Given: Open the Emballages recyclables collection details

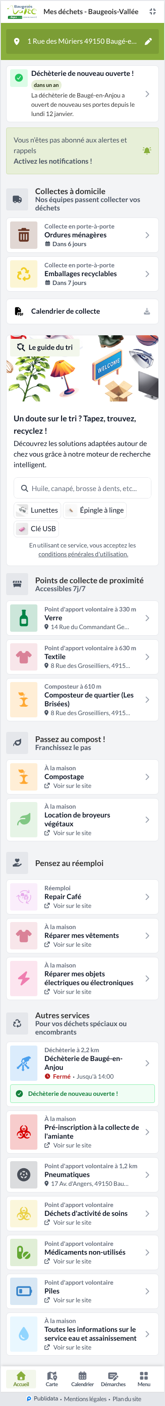Looking at the screenshot, I should click(x=82, y=274).
